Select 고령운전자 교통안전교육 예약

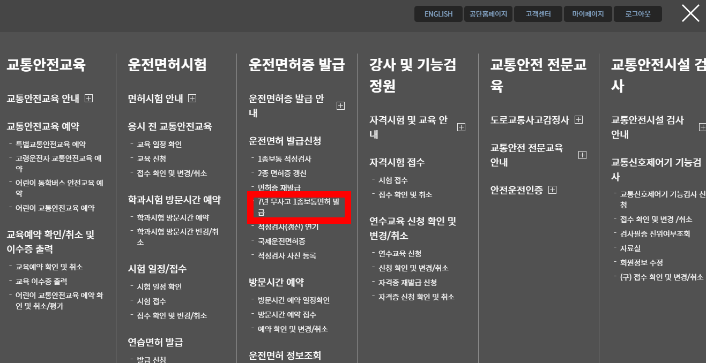pos(58,163)
